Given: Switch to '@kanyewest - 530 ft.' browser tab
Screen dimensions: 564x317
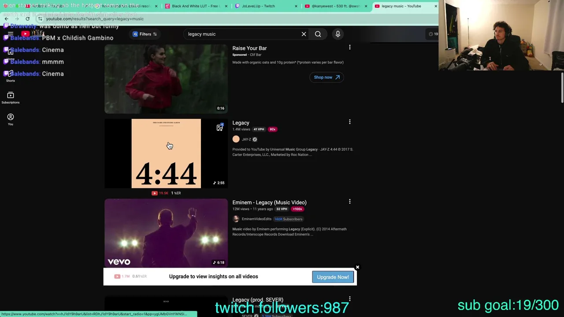Looking at the screenshot, I should (336, 6).
